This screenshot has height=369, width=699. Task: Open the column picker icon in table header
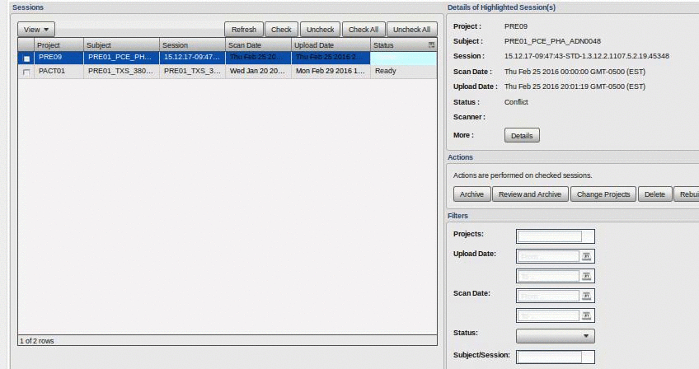[432, 45]
